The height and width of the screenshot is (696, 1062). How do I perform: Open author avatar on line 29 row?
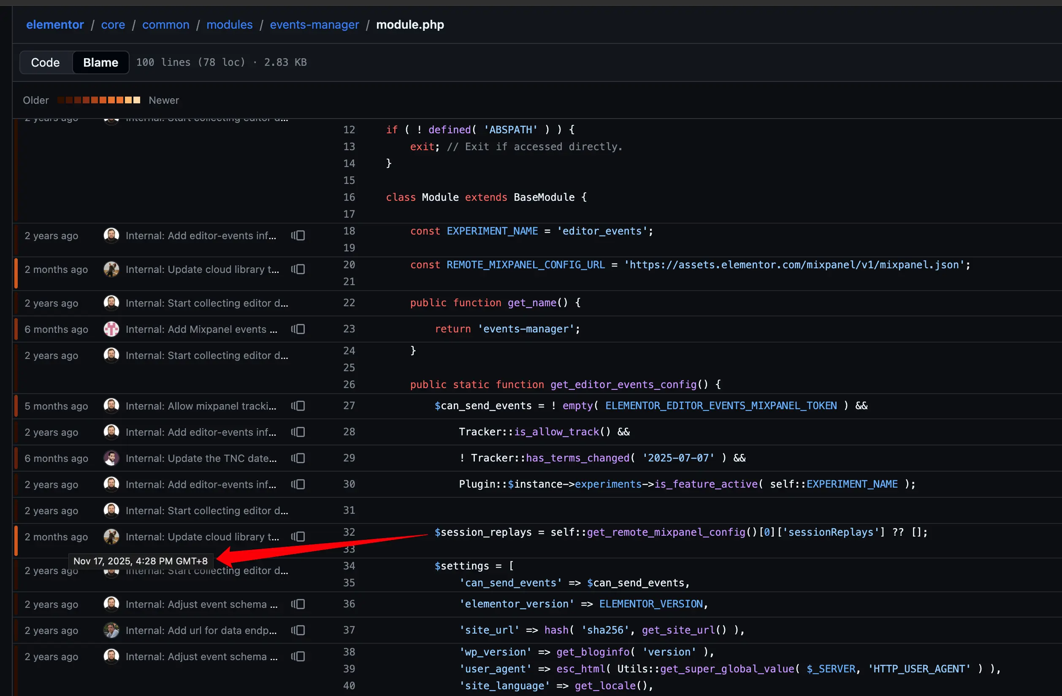coord(111,458)
